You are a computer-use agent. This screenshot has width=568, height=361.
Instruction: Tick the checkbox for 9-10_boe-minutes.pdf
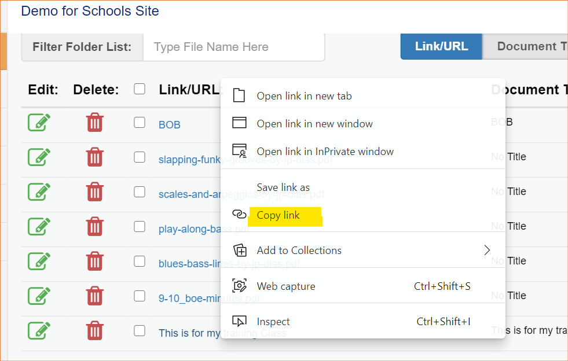point(140,296)
